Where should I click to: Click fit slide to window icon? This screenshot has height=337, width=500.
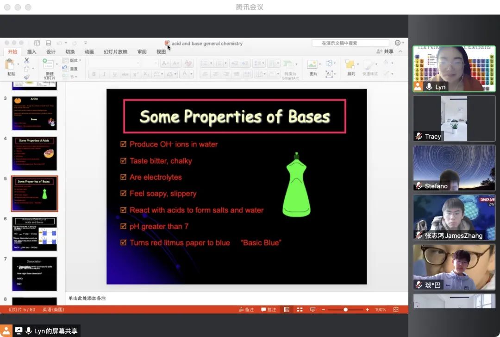pos(396,310)
